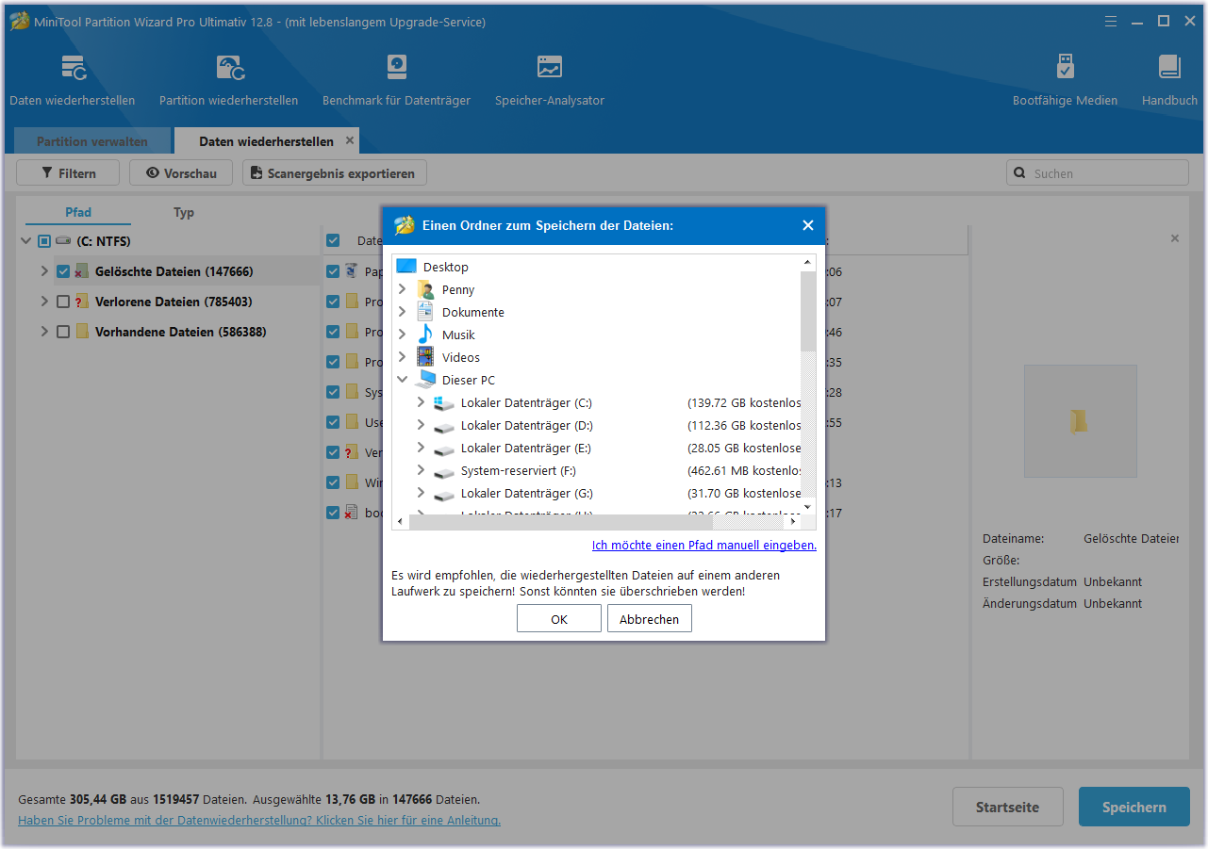Image resolution: width=1208 pixels, height=849 pixels.
Task: Switch to the Typ view tab
Action: [184, 213]
